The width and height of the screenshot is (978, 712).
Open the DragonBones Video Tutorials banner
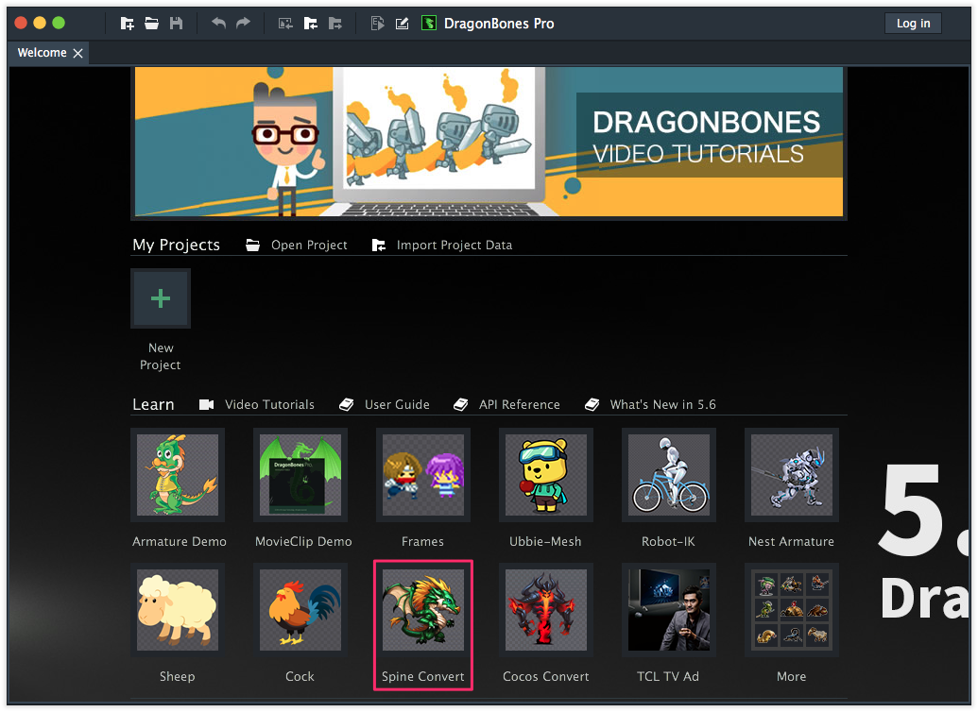click(489, 143)
